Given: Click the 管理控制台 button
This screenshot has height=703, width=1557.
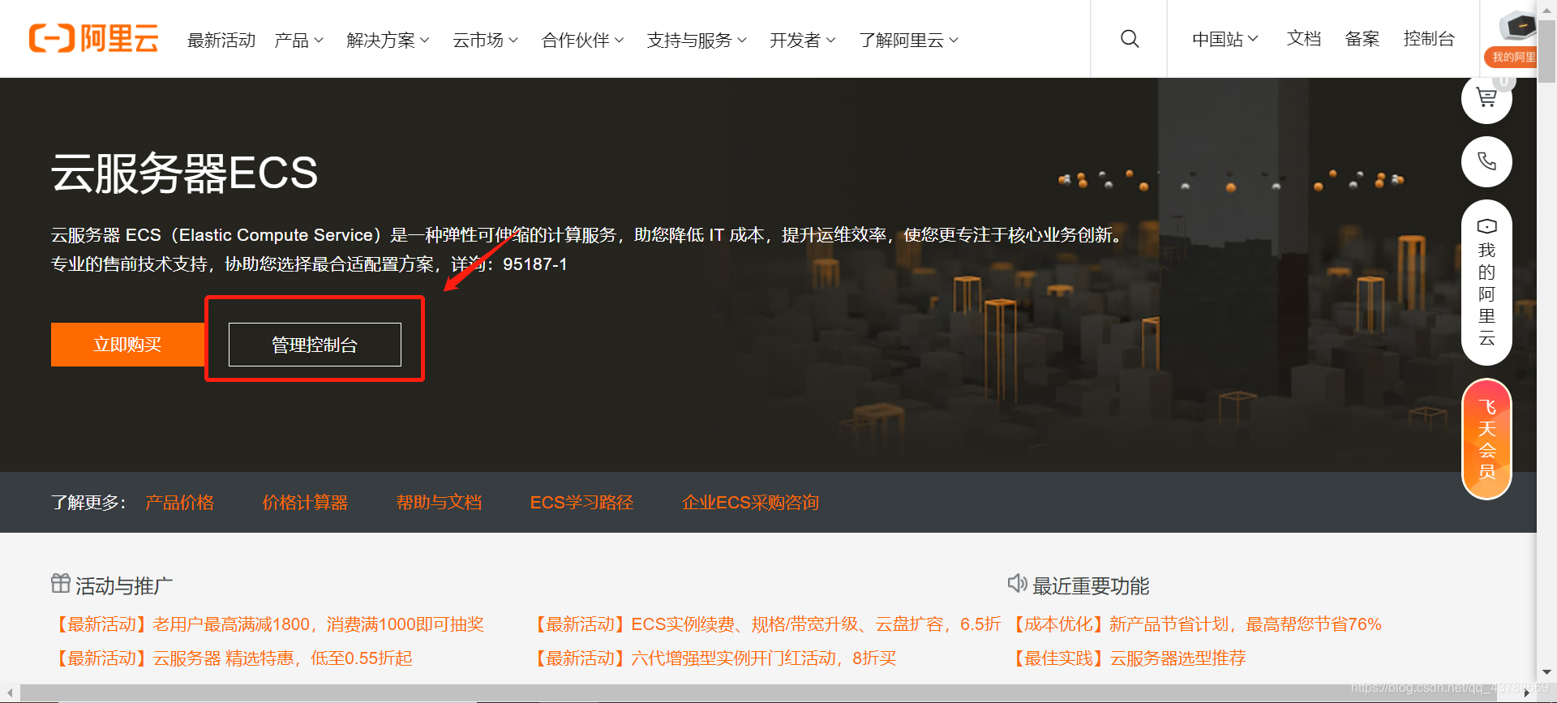Looking at the screenshot, I should [315, 345].
